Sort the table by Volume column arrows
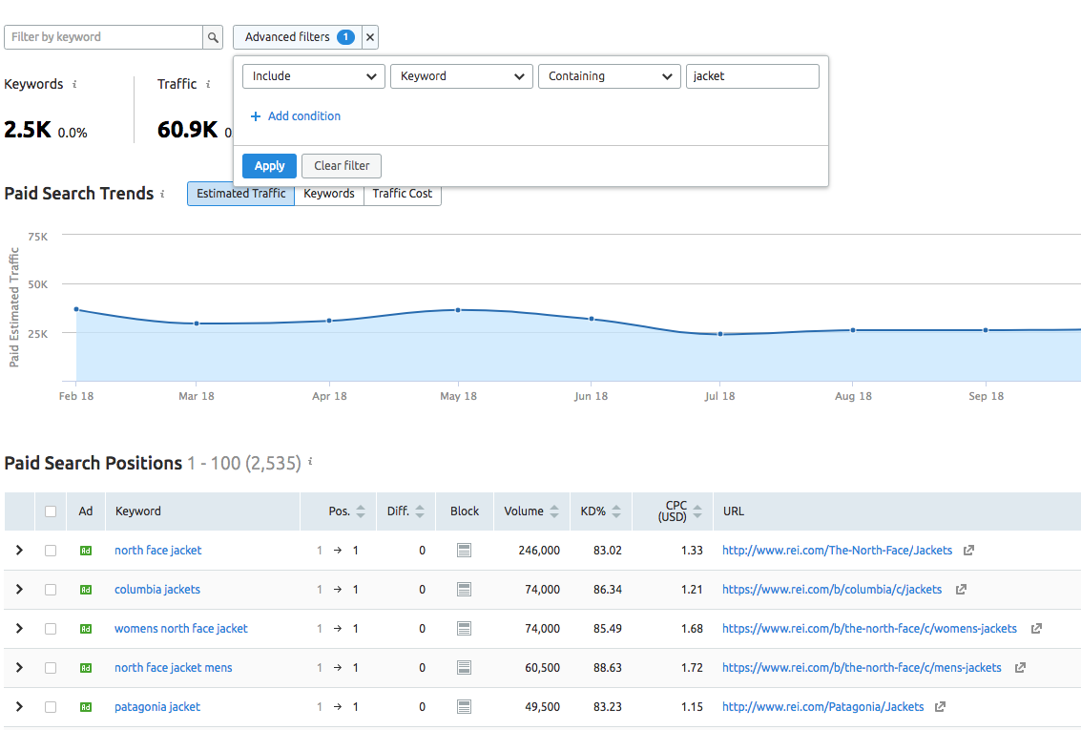1081x730 pixels. pyautogui.click(x=554, y=511)
